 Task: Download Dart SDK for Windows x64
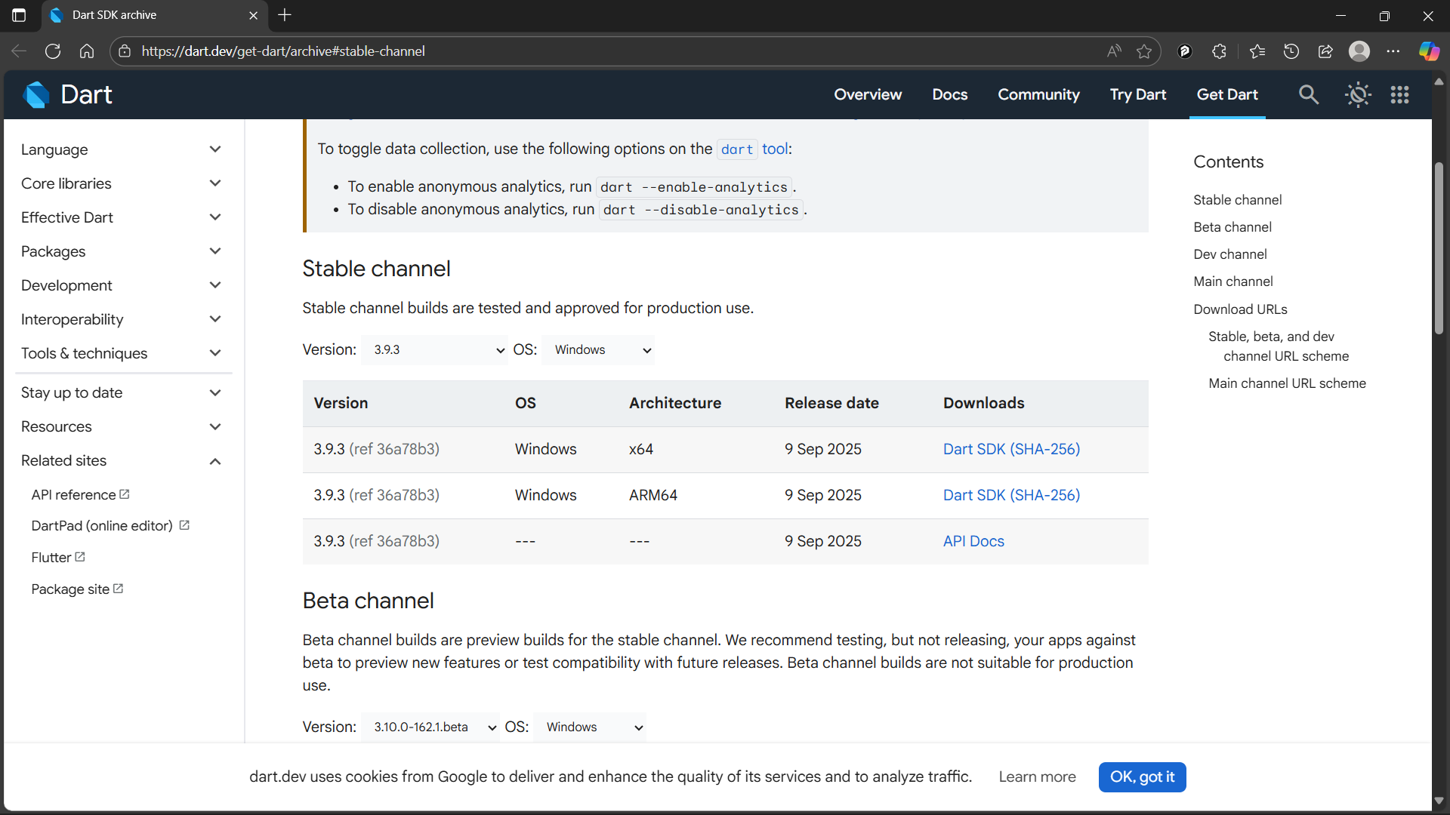click(973, 450)
